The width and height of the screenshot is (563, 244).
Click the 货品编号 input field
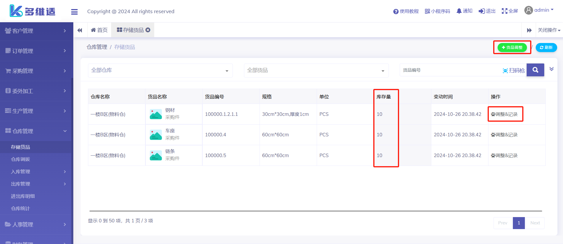click(x=450, y=70)
